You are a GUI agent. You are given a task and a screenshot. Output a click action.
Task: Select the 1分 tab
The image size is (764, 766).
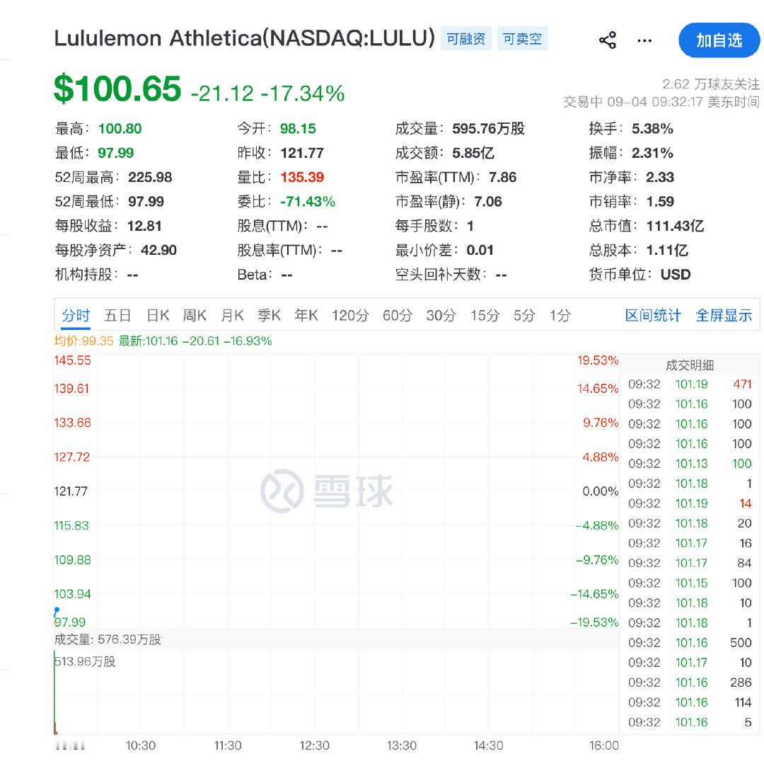coord(560,315)
